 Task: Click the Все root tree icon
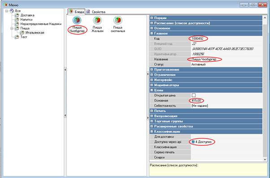(12, 11)
